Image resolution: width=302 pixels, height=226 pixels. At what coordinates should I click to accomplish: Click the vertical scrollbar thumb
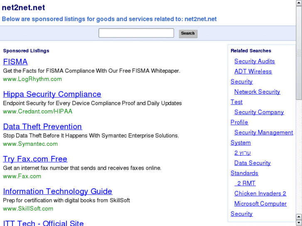click(299, 53)
